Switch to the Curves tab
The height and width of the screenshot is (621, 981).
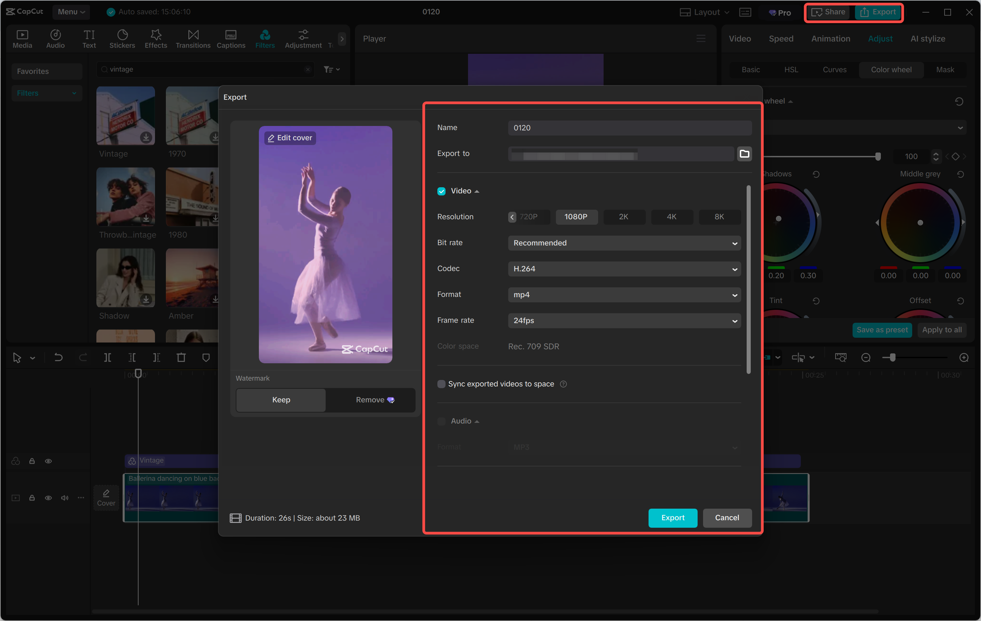click(x=834, y=70)
